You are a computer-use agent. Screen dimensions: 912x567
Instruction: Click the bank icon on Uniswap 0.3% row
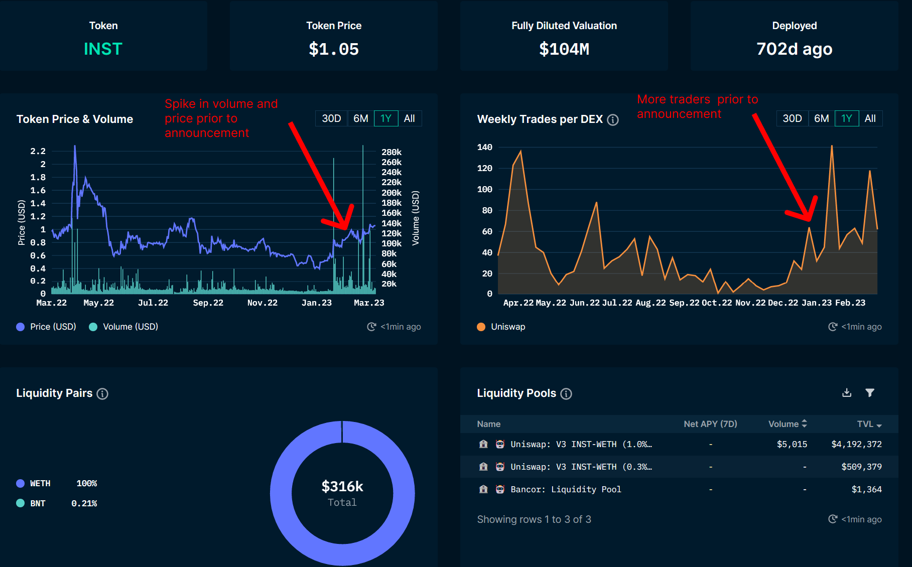(483, 467)
